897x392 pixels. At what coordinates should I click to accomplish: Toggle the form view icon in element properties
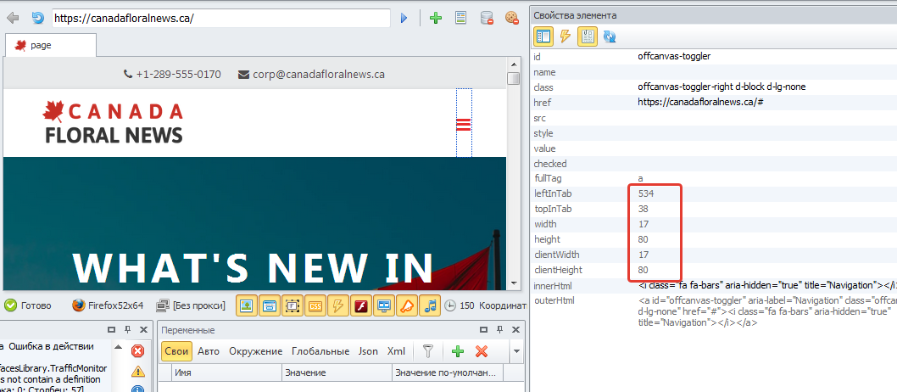pyautogui.click(x=588, y=36)
